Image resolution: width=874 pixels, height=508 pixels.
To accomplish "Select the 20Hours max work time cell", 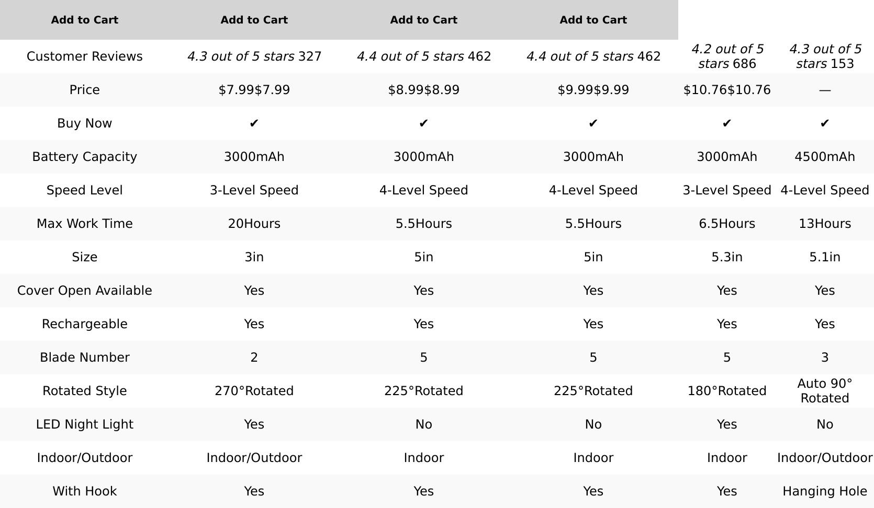I will 254,224.
